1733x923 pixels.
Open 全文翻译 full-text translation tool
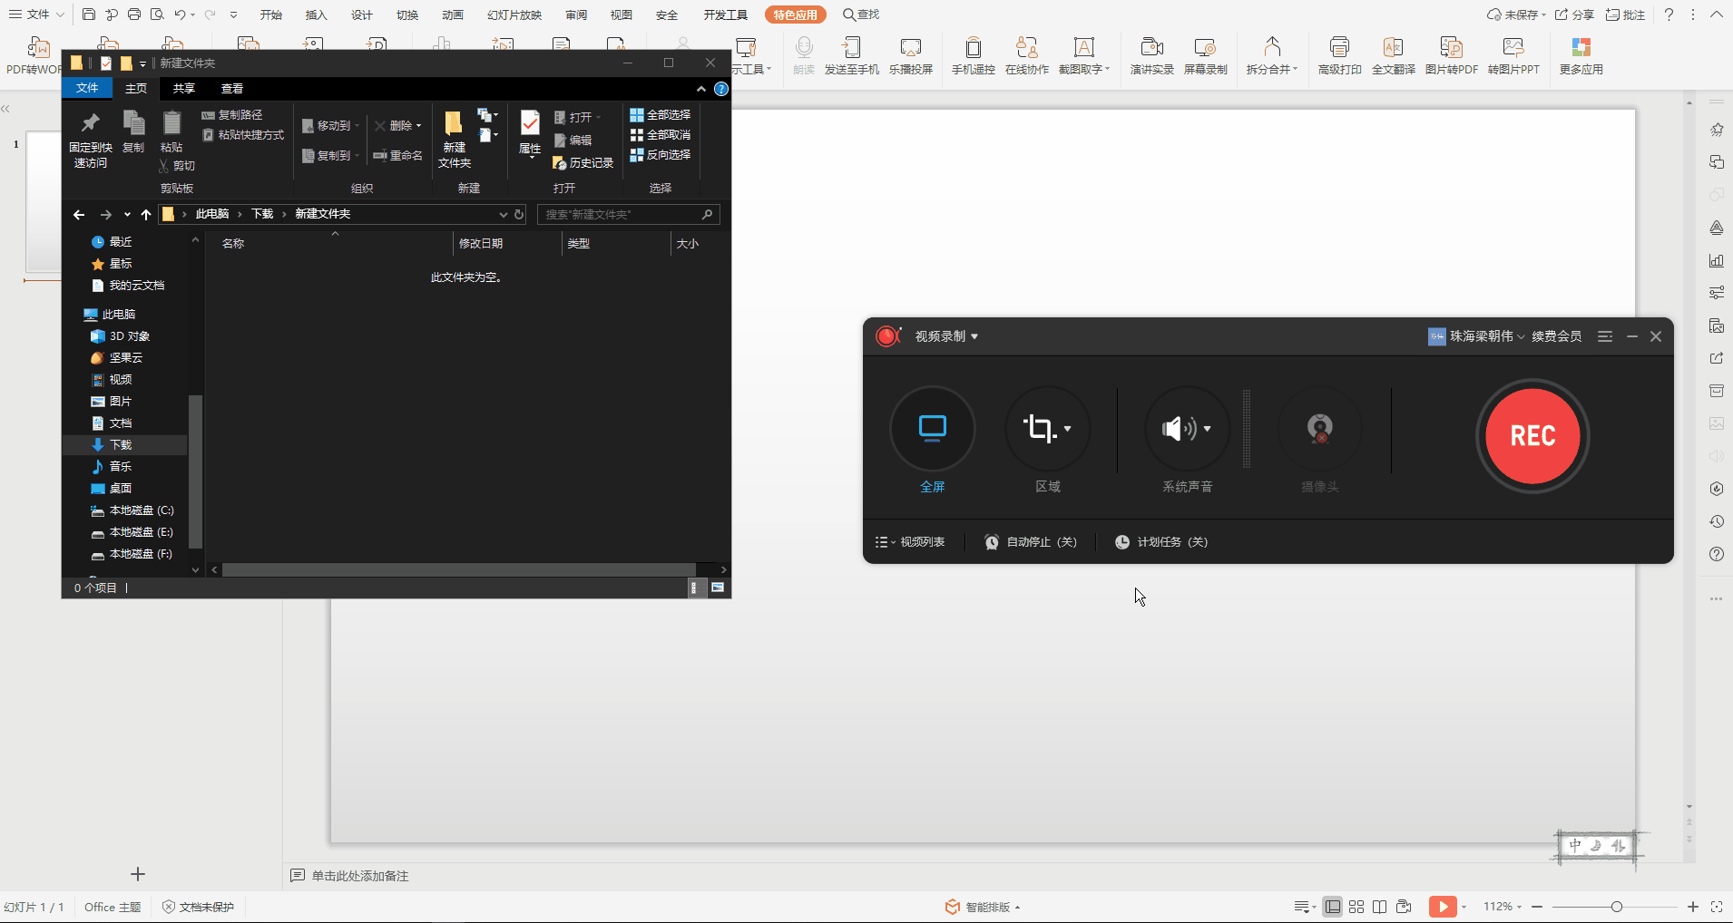click(x=1393, y=54)
